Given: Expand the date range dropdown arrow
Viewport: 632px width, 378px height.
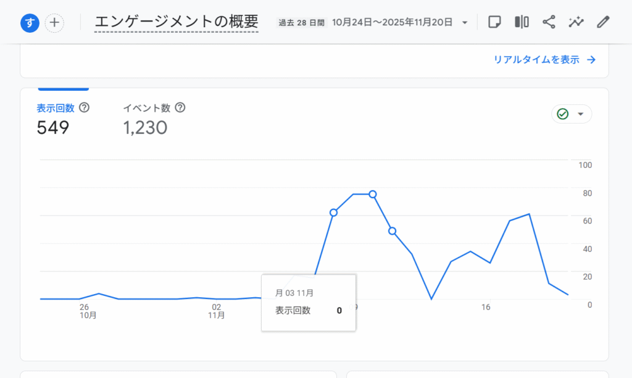Looking at the screenshot, I should coord(465,23).
